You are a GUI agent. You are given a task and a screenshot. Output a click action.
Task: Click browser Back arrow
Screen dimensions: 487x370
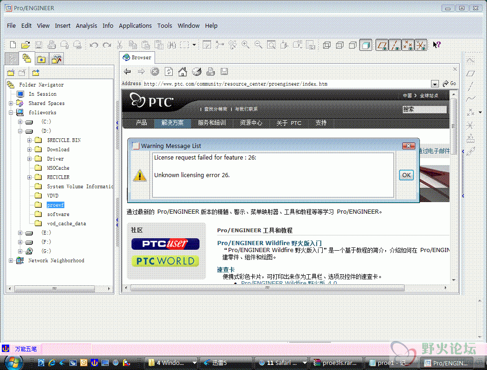point(127,72)
